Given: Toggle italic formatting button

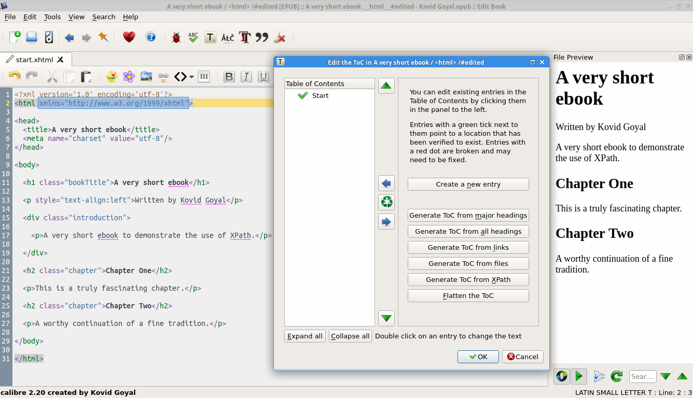Looking at the screenshot, I should [x=246, y=77].
